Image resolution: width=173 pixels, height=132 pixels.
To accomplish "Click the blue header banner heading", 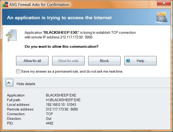I will [x=59, y=18].
